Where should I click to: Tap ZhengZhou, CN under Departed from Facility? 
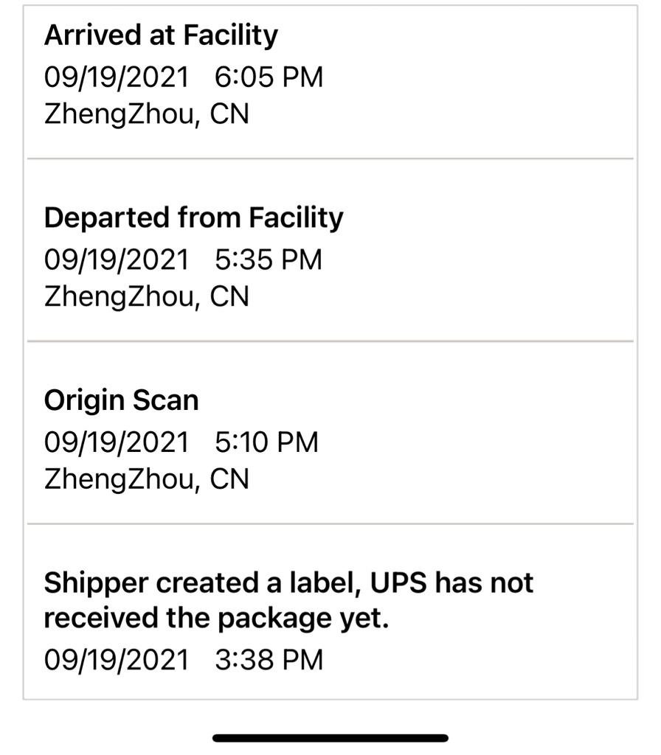pyautogui.click(x=146, y=296)
